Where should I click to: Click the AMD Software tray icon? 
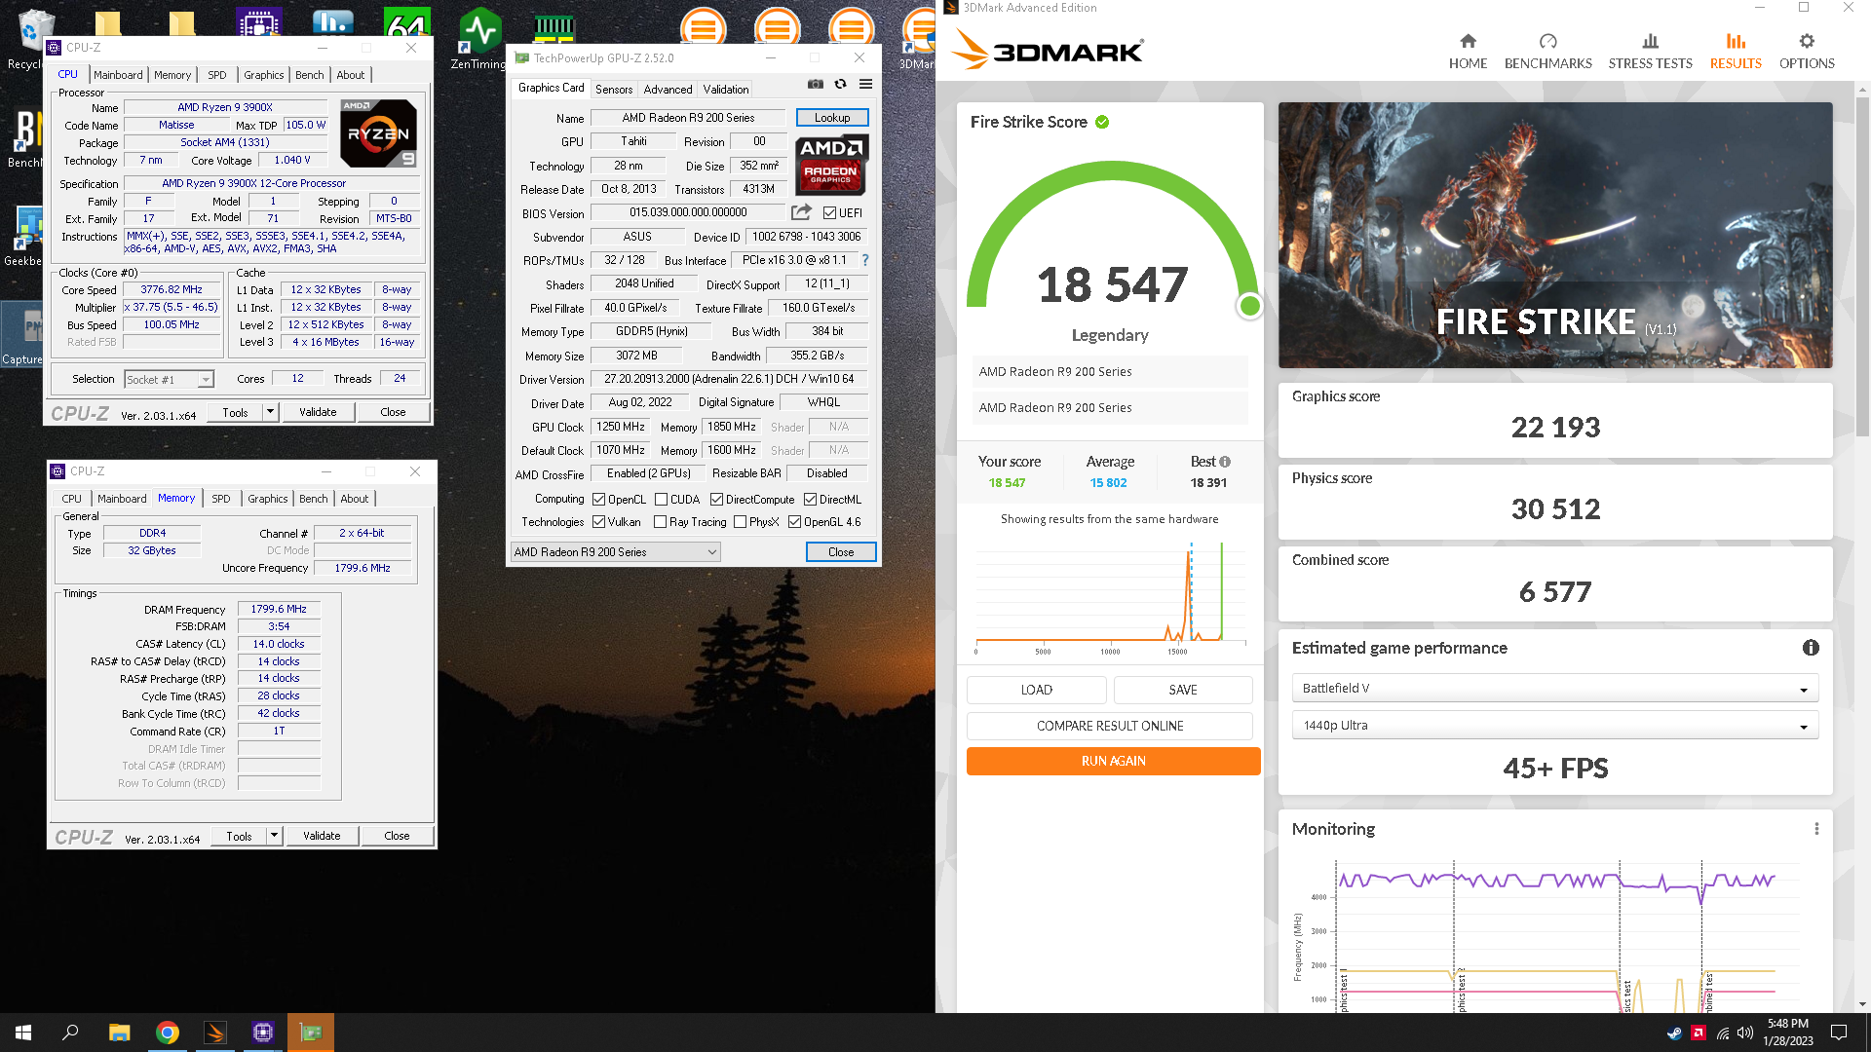pos(1699,1033)
